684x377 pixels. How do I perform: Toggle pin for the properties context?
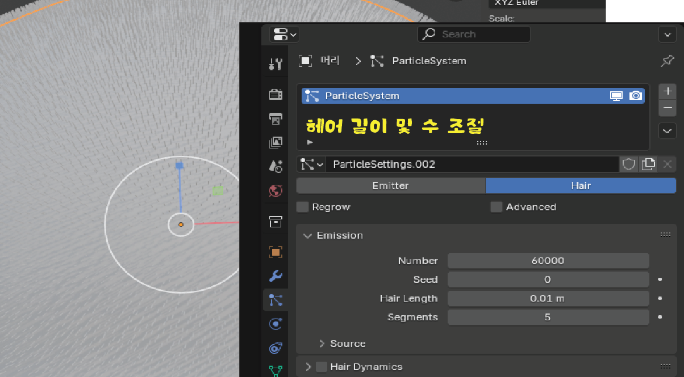click(668, 61)
